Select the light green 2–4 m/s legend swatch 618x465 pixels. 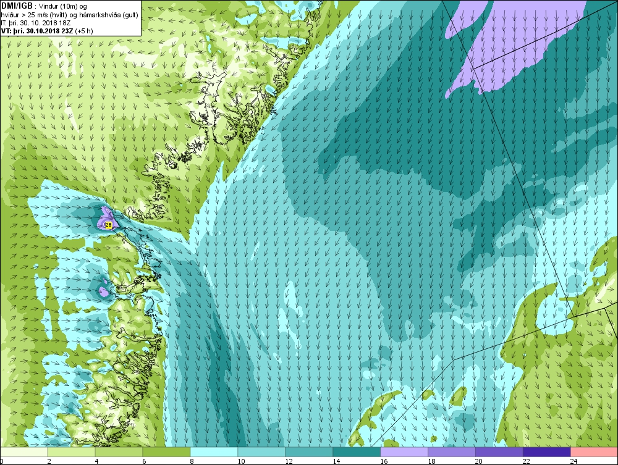tap(71, 451)
